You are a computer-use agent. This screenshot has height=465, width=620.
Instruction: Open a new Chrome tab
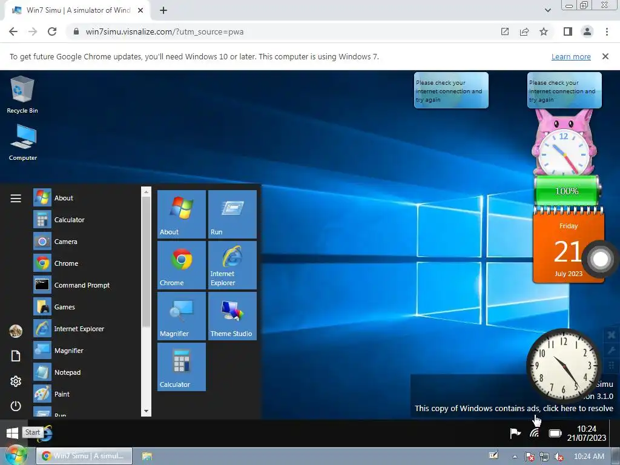pyautogui.click(x=163, y=11)
